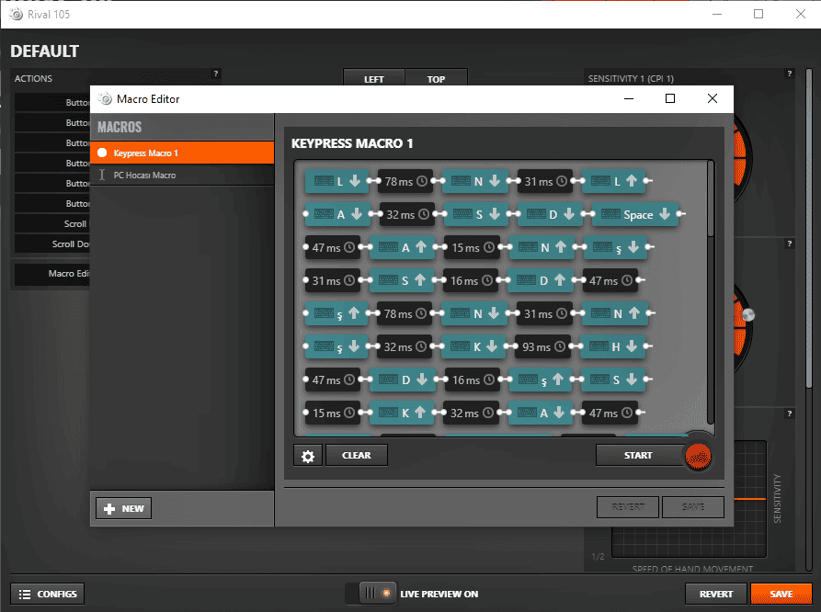Click the Space key down macro block

636,215
